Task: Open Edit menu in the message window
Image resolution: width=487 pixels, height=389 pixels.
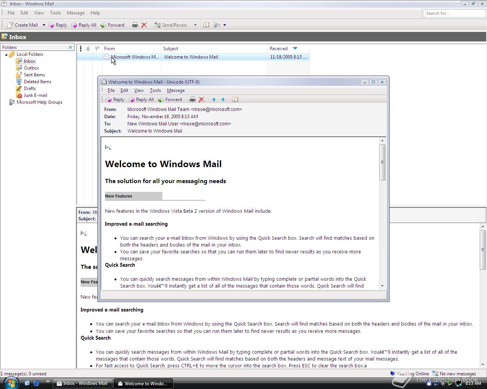Action: 124,90
